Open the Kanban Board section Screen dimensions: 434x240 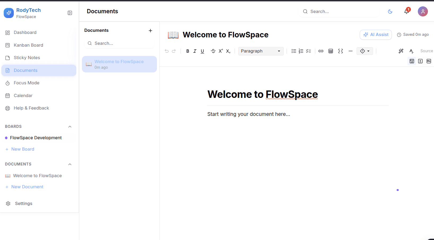(28, 45)
